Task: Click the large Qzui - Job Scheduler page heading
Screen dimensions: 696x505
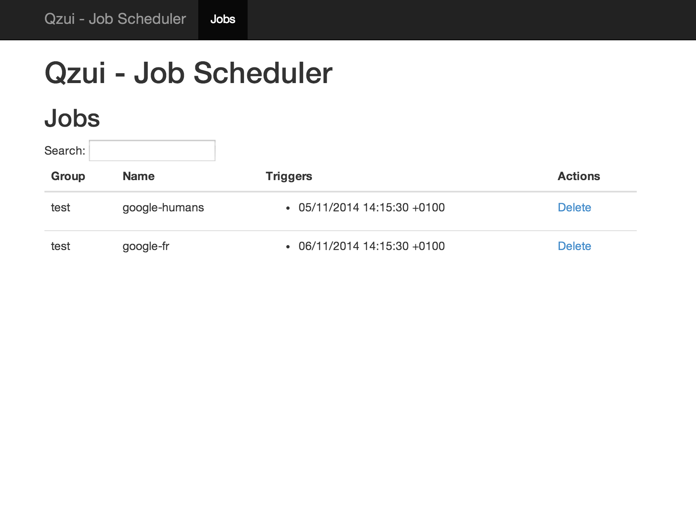Action: tap(188, 73)
